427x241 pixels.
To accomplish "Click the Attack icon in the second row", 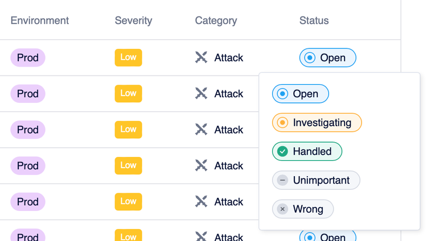I will click(201, 93).
